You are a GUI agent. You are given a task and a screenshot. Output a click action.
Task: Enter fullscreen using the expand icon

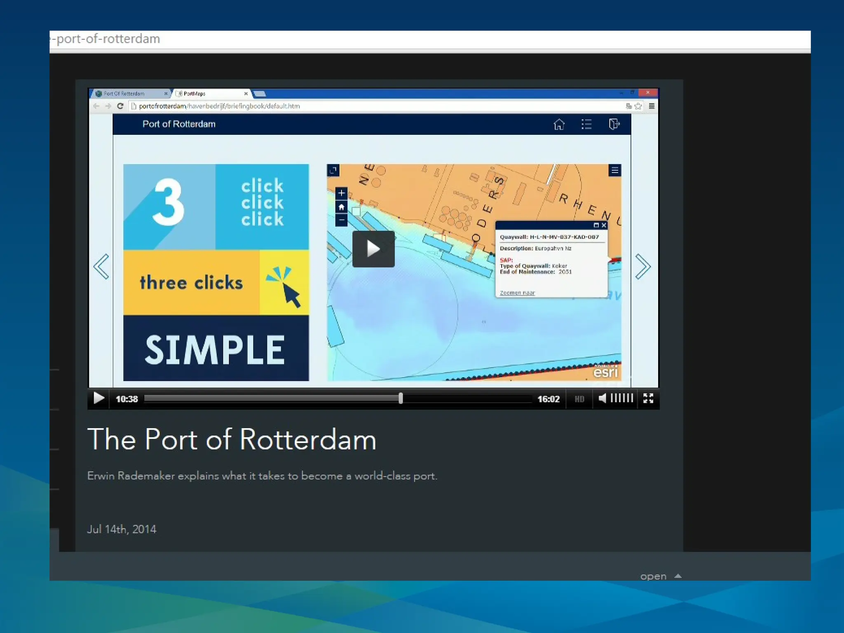coord(648,399)
